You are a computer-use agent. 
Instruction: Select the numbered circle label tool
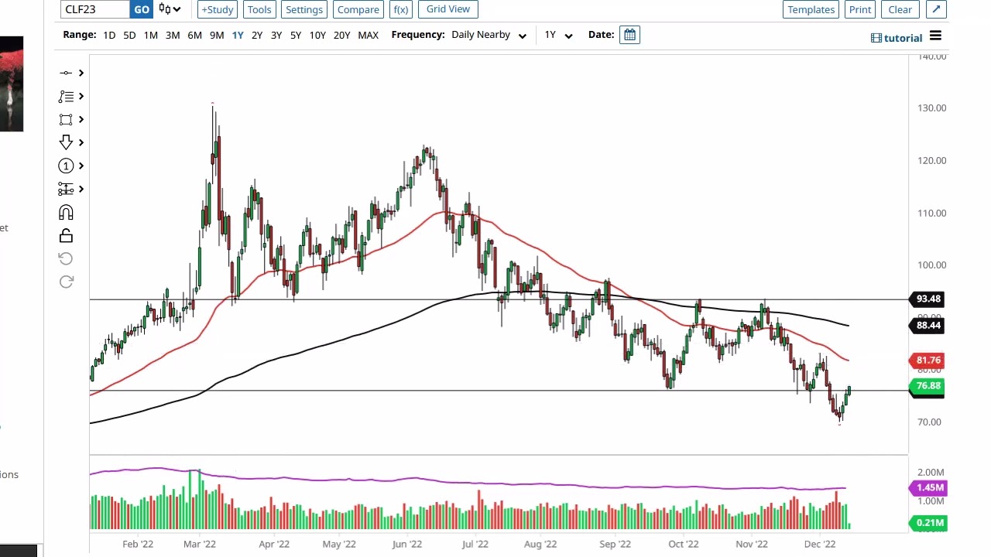tap(66, 166)
